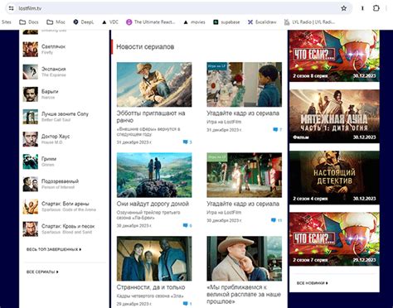393x308 pixels.
Task: Open Лучше звоните Солу series link
Action: [x=65, y=113]
